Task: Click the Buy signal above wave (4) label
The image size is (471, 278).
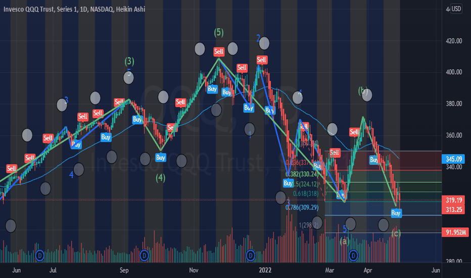Action: click(x=160, y=158)
